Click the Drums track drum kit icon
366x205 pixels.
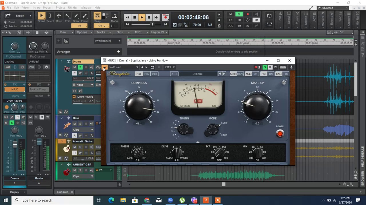67,69
